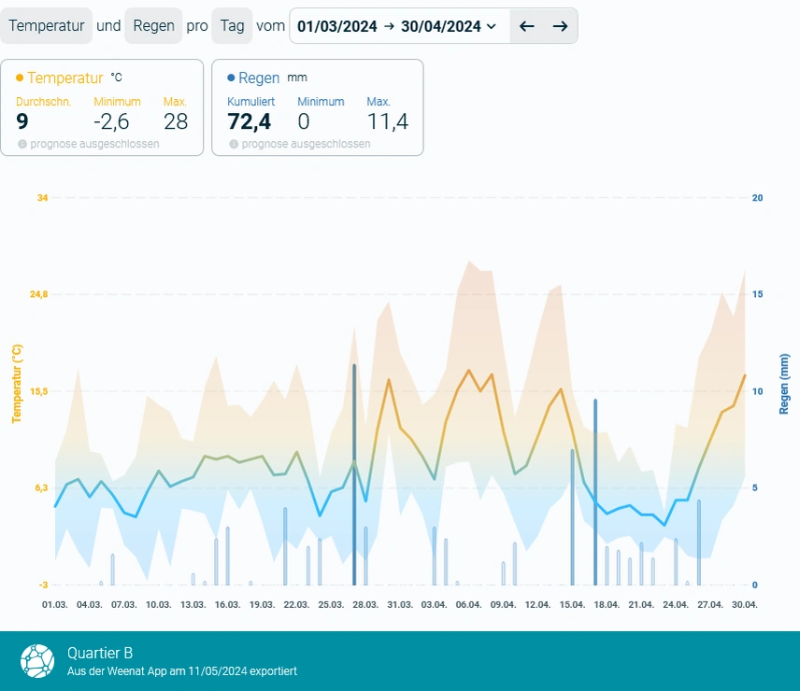Click the tall rain bar near 17.04.

click(595, 492)
